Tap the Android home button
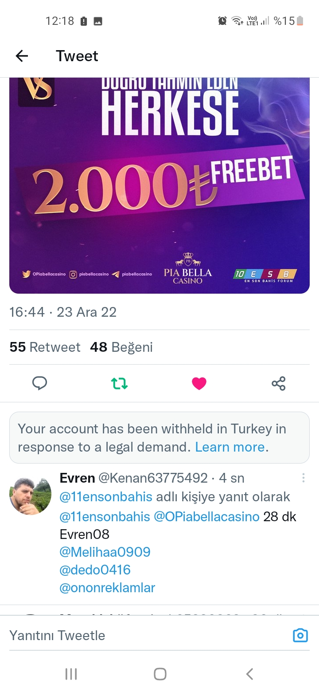The width and height of the screenshot is (319, 692). pyautogui.click(x=160, y=674)
